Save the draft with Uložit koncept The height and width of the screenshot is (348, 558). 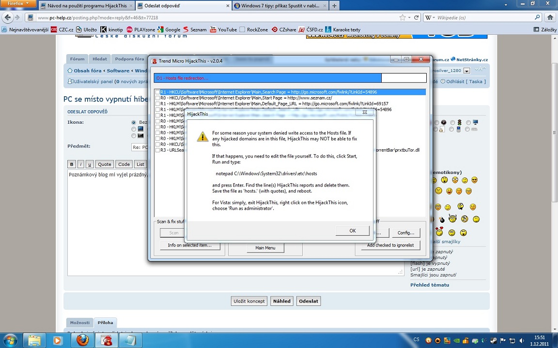click(x=249, y=301)
